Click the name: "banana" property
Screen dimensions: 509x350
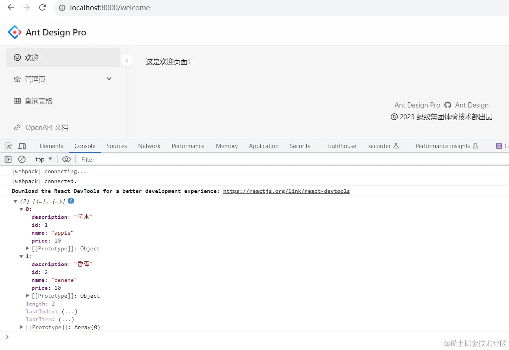coord(54,280)
